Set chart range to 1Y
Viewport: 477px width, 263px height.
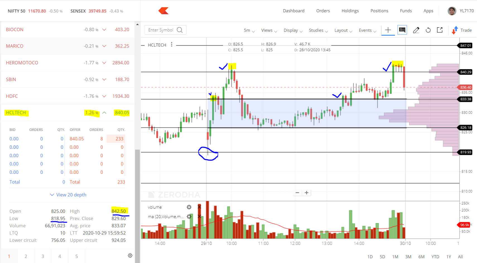449,257
